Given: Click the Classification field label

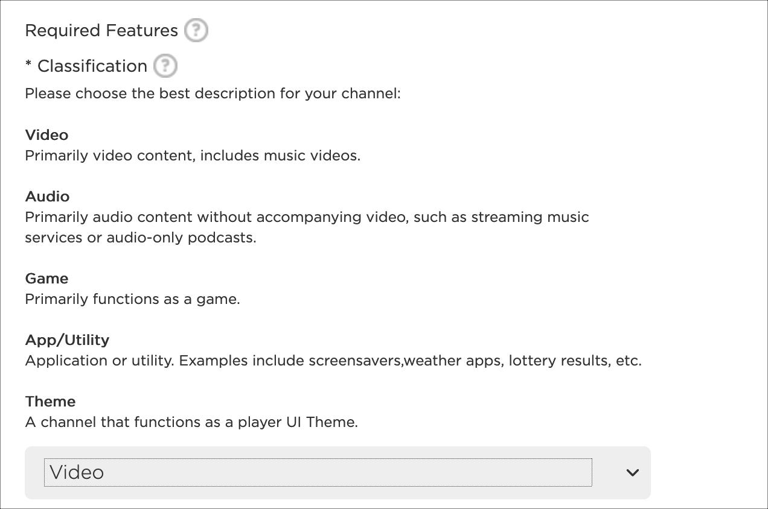Looking at the screenshot, I should 92,66.
